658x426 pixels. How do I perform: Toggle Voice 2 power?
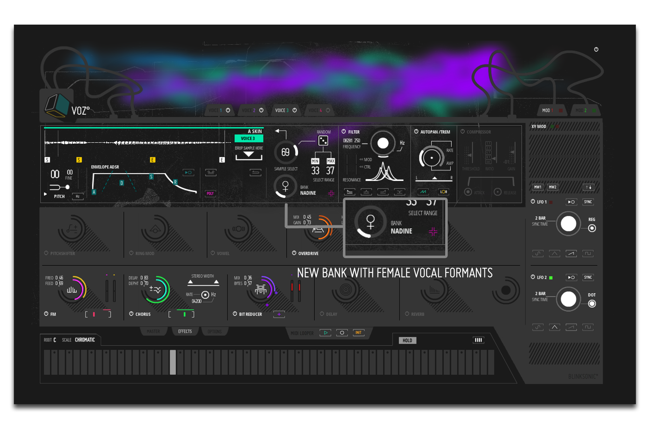pos(261,110)
